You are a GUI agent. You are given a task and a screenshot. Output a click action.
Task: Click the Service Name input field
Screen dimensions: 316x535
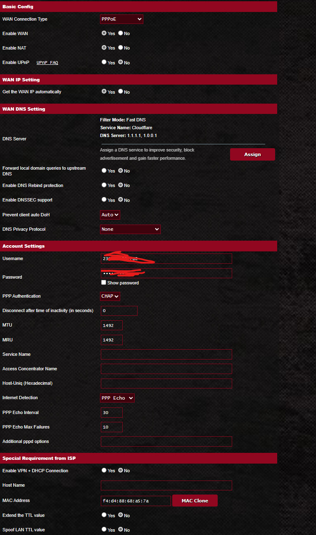pos(166,354)
